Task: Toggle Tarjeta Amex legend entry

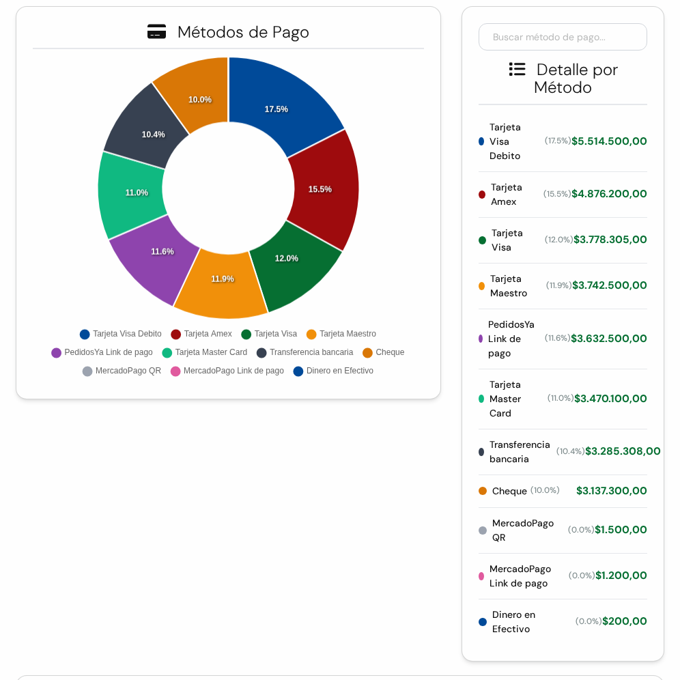Action: coord(201,334)
